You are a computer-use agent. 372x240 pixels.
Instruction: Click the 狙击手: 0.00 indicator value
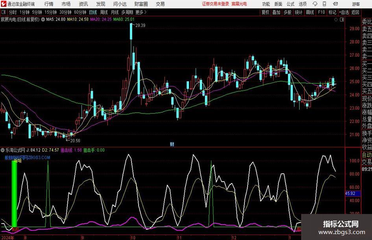point(94,150)
